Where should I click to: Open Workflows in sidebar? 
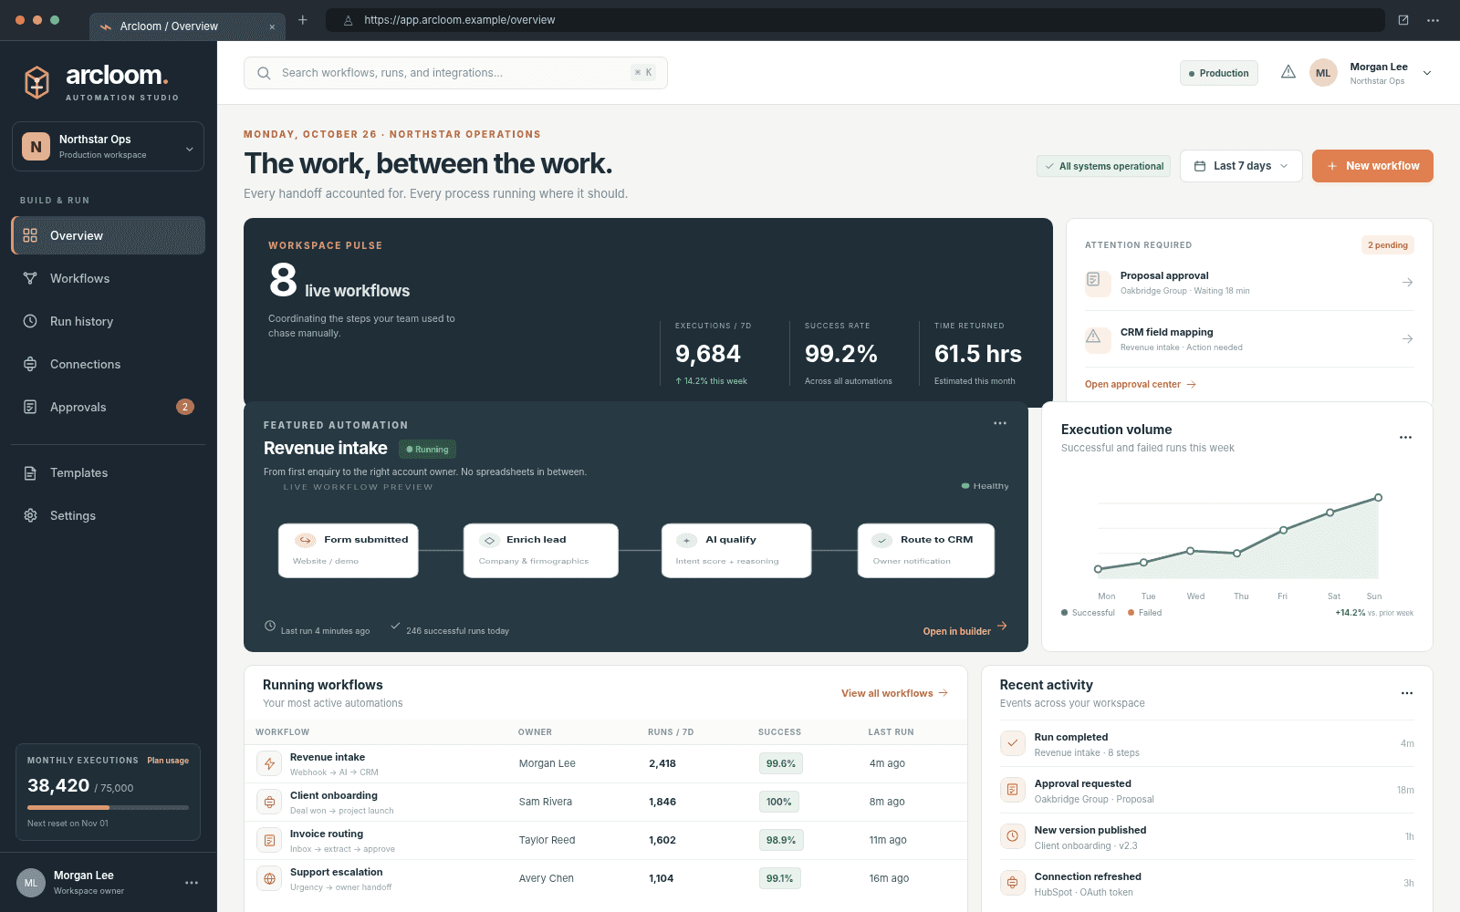[108, 278]
